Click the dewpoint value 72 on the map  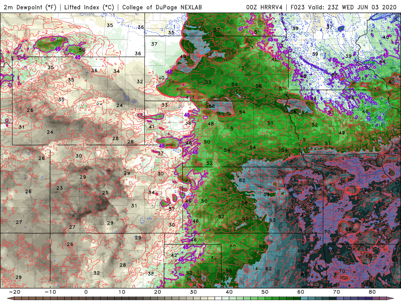[x=363, y=163]
